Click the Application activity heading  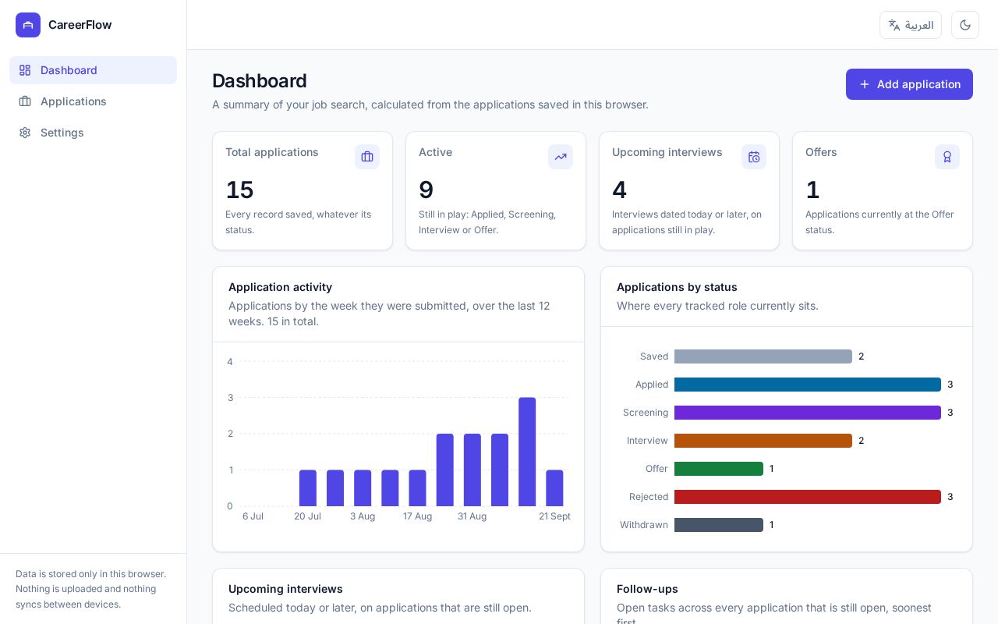point(280,287)
